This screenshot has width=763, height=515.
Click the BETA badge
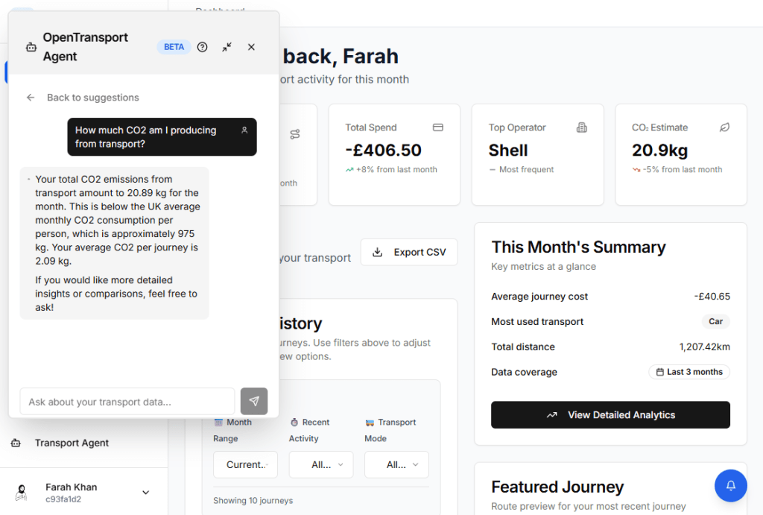click(x=174, y=47)
